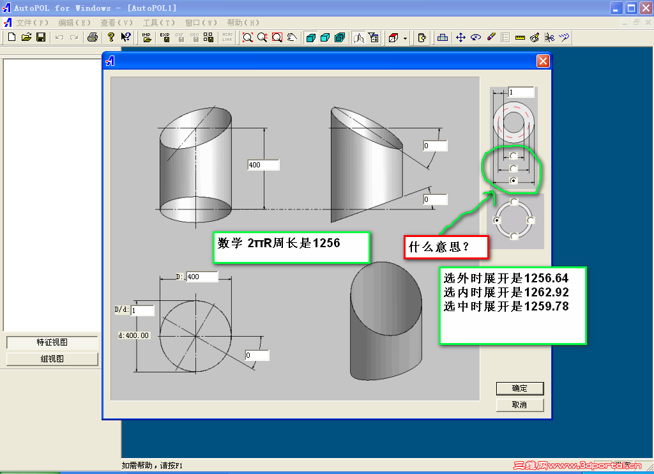Screen dimensions: 654x474
Task: Activate the Zoom In magnifier tool
Action: tap(262, 37)
